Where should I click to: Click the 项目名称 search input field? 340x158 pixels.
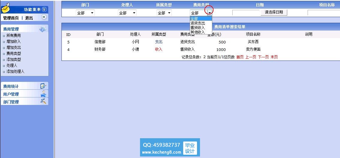click(324, 13)
